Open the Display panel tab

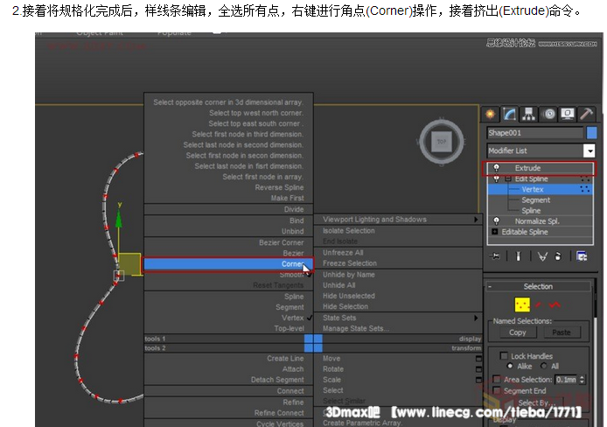(x=568, y=114)
